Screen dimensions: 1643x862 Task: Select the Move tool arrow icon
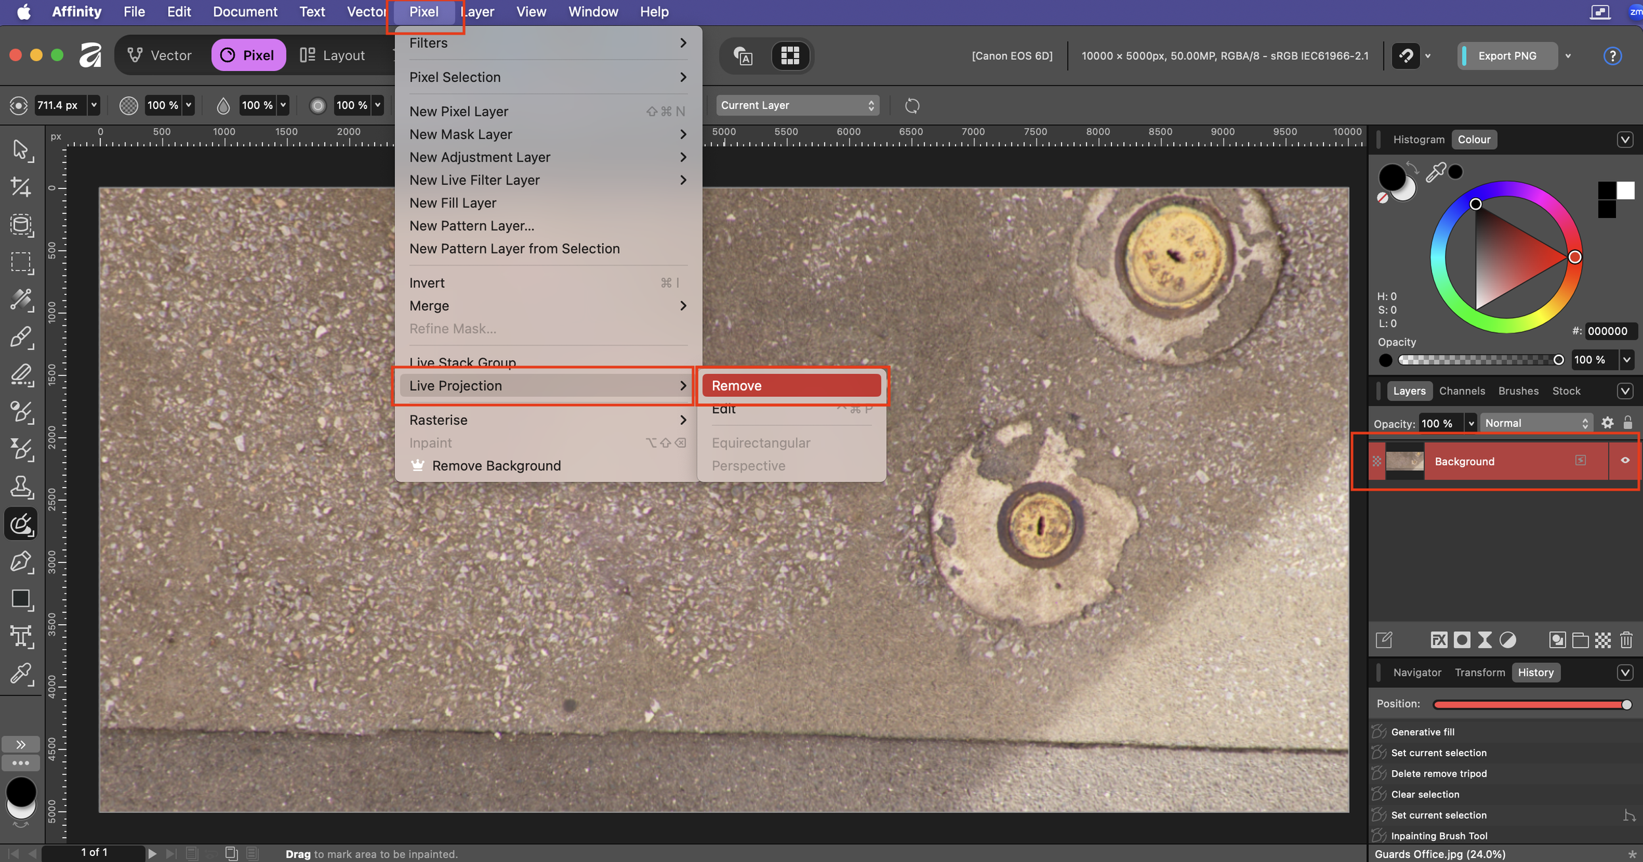(x=20, y=150)
